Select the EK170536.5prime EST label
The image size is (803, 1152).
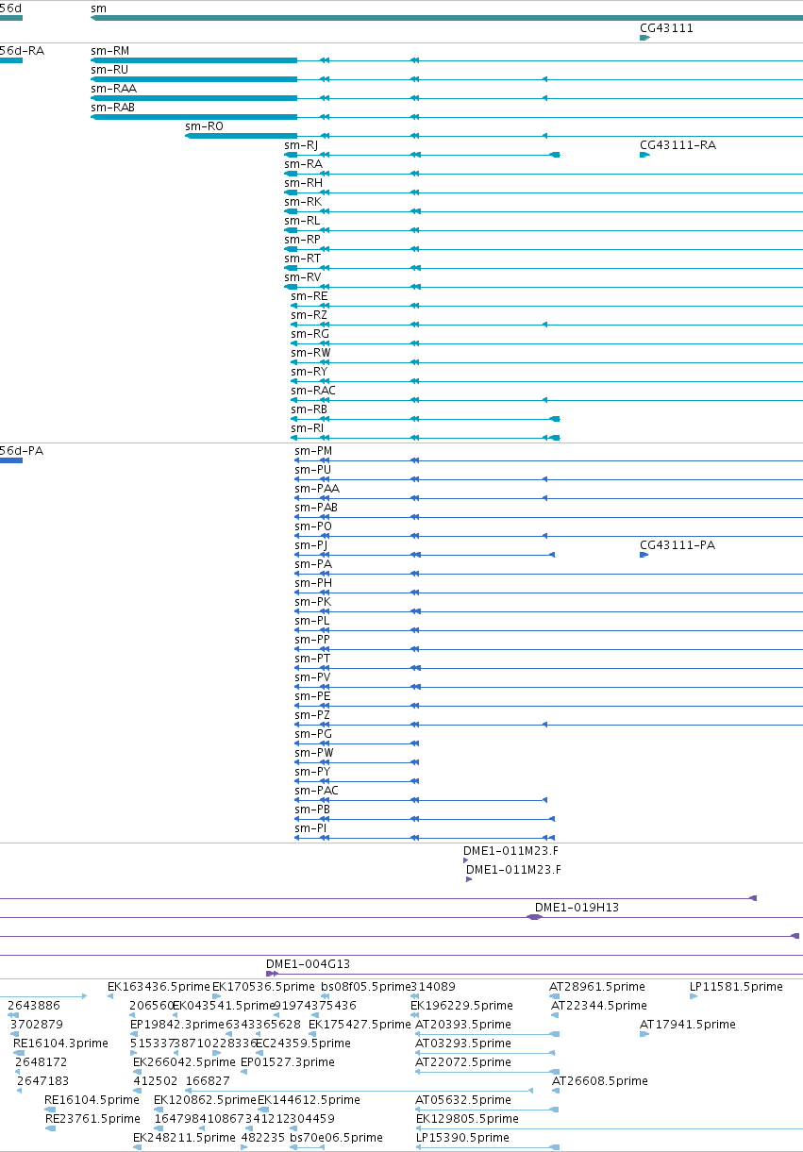click(x=263, y=987)
